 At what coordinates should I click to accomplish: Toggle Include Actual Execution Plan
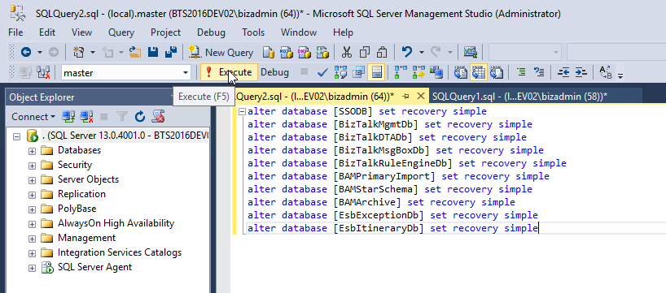[401, 73]
